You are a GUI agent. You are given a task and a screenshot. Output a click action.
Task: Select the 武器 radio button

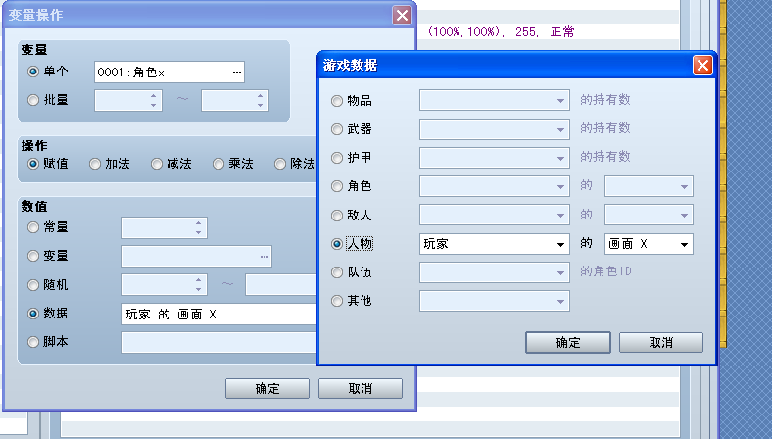(x=337, y=129)
